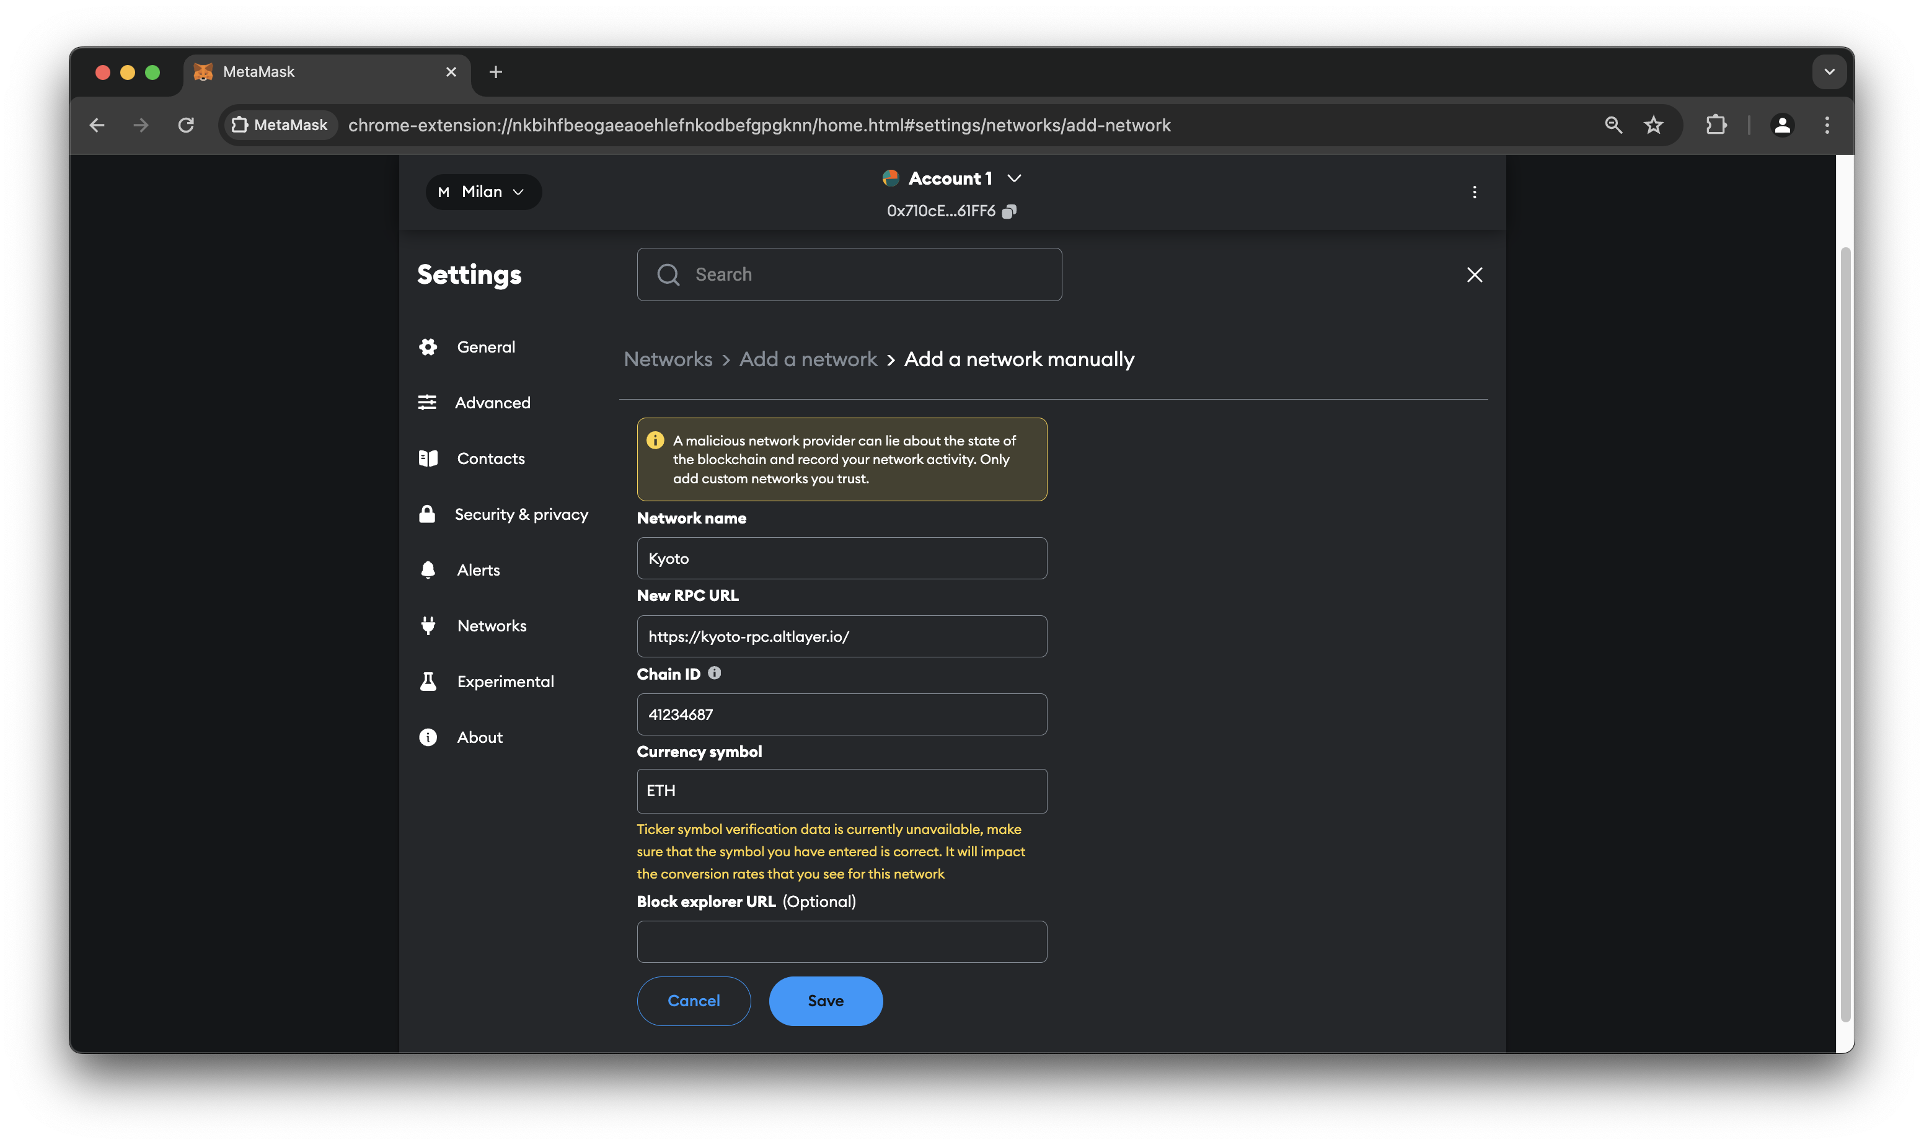The width and height of the screenshot is (1924, 1145).
Task: Click the browser back arrow
Action: [97, 125]
